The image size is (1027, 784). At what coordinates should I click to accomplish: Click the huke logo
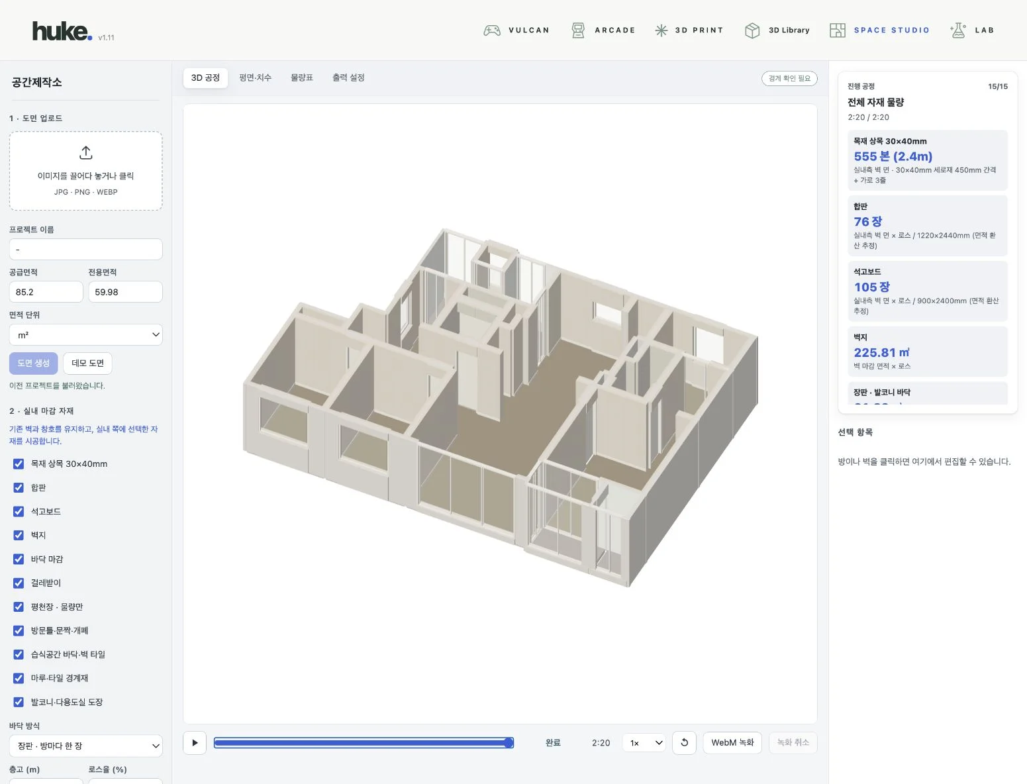[62, 31]
